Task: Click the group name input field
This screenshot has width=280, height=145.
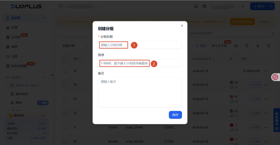Action: tap(140, 45)
